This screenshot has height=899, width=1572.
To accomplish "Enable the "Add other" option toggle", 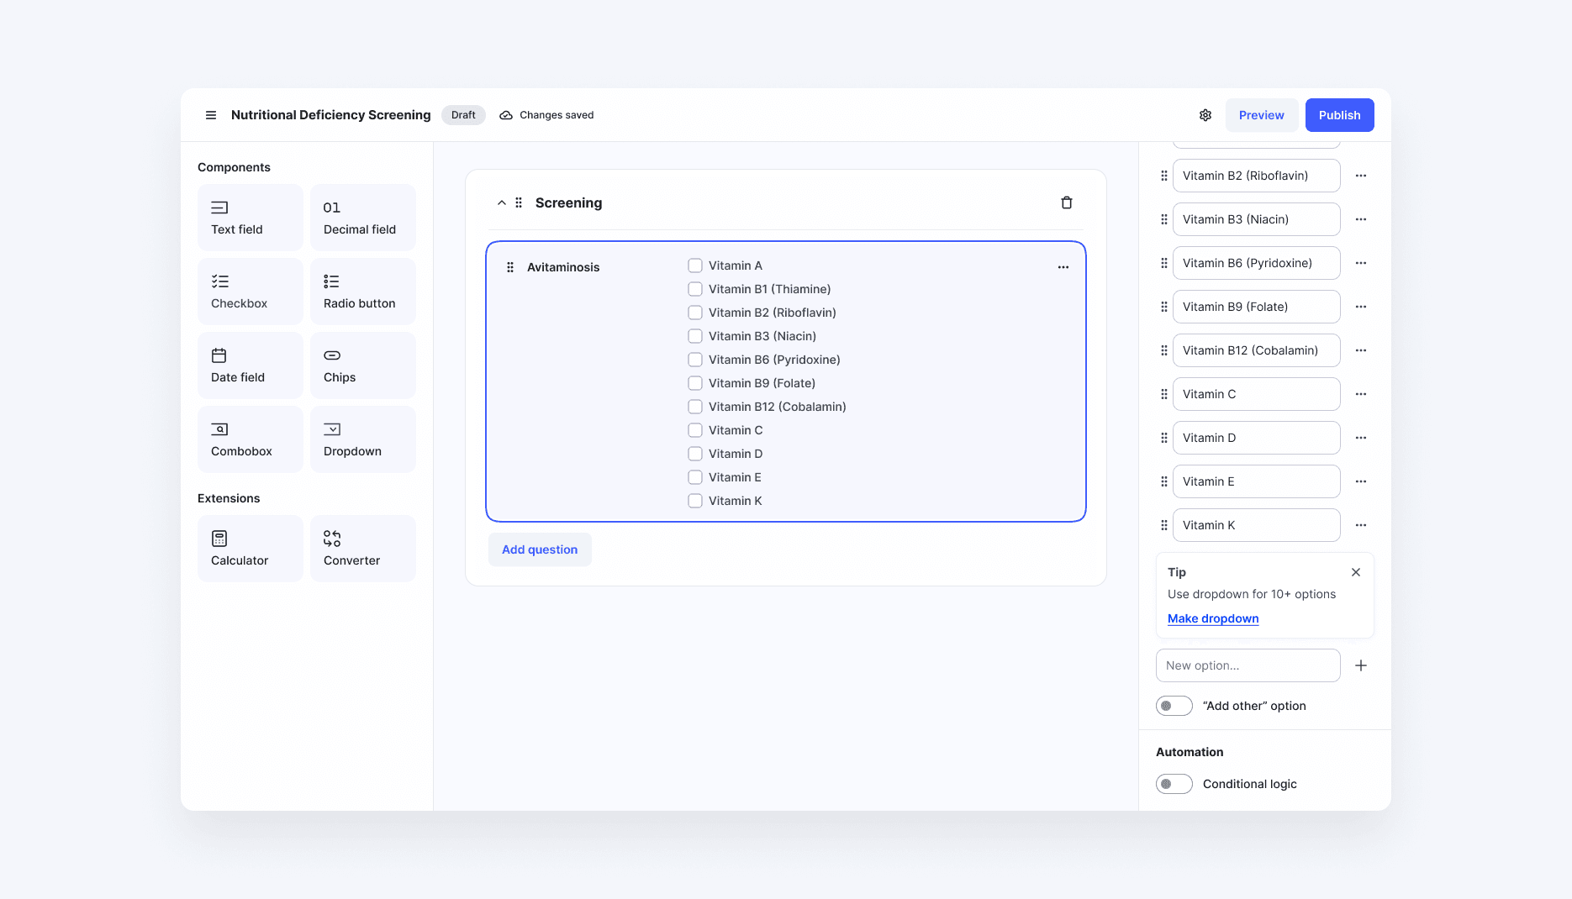I will [1174, 706].
